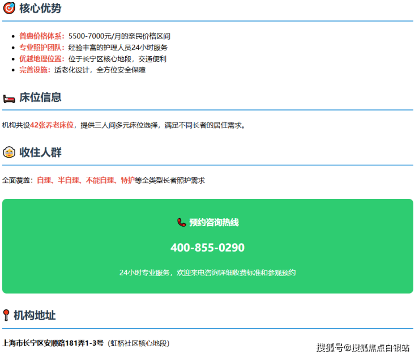This screenshot has width=419, height=357.
Task: Click the red pin icon beside 机构地址
Action: [6, 316]
